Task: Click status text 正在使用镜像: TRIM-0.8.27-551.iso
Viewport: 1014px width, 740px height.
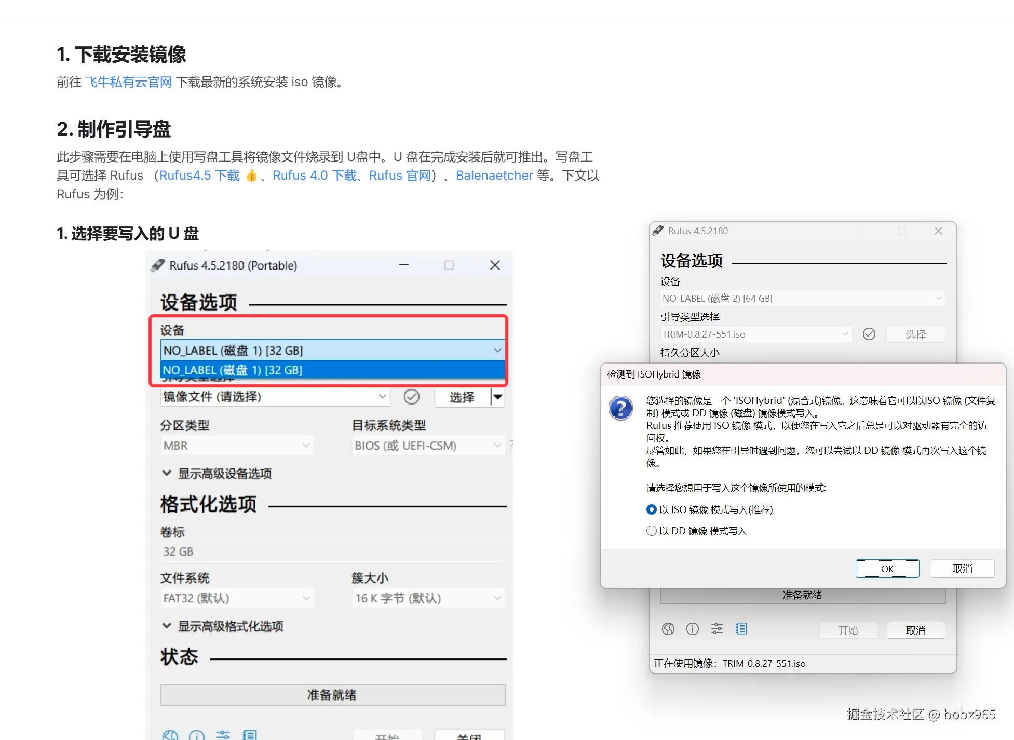Action: pyautogui.click(x=729, y=664)
